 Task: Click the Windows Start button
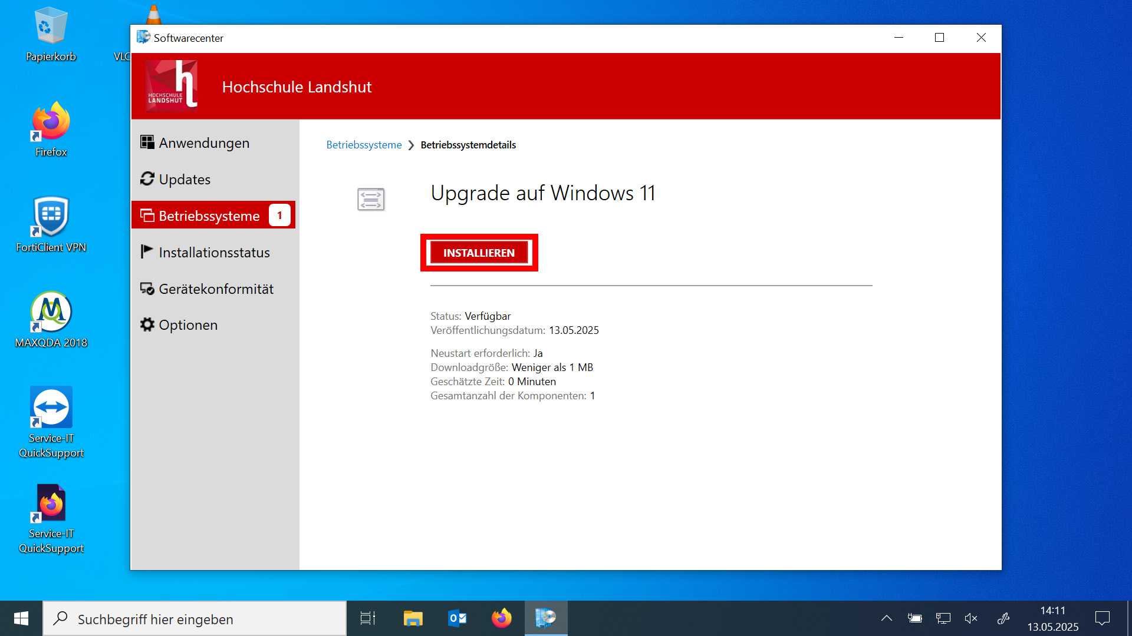[x=21, y=618]
